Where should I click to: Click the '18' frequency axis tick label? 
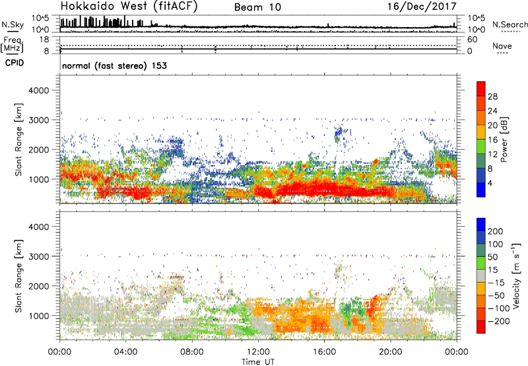coord(44,40)
